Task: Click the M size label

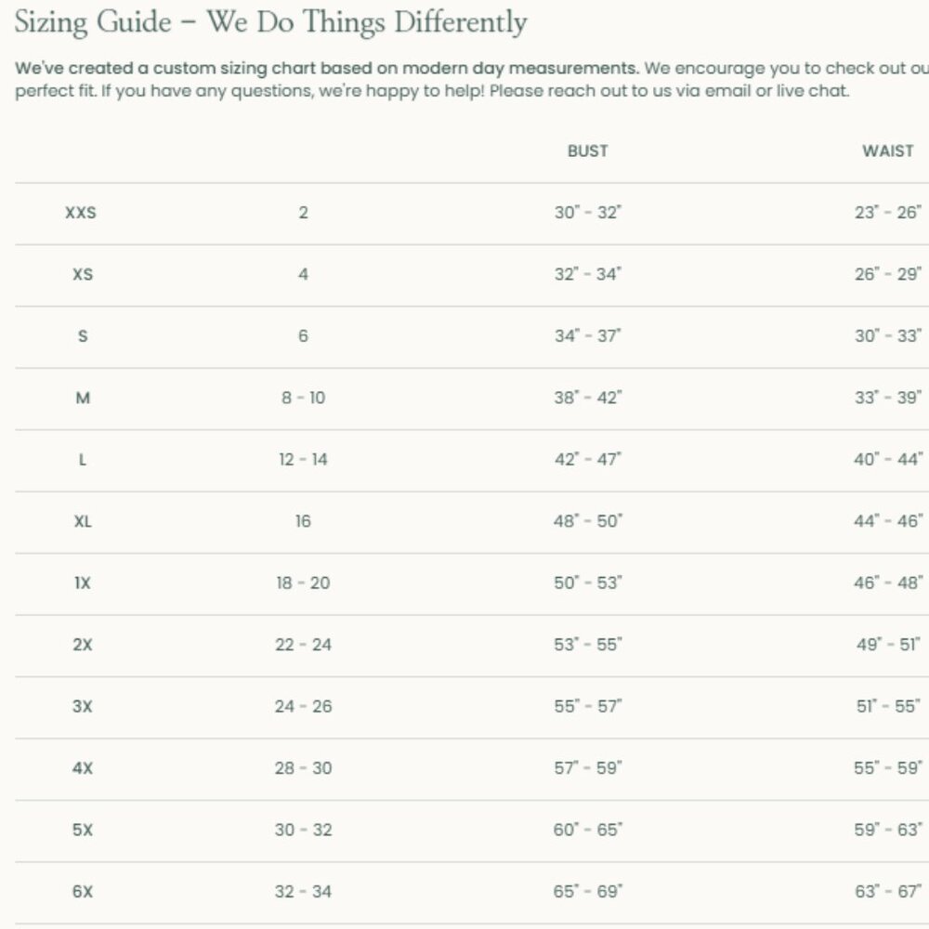Action: pos(83,398)
